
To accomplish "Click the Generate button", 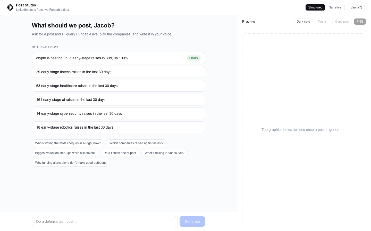I will 192,222.
